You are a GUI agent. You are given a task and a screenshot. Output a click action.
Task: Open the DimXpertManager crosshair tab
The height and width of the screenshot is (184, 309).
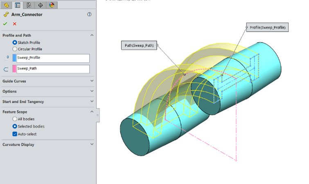pos(40,5)
